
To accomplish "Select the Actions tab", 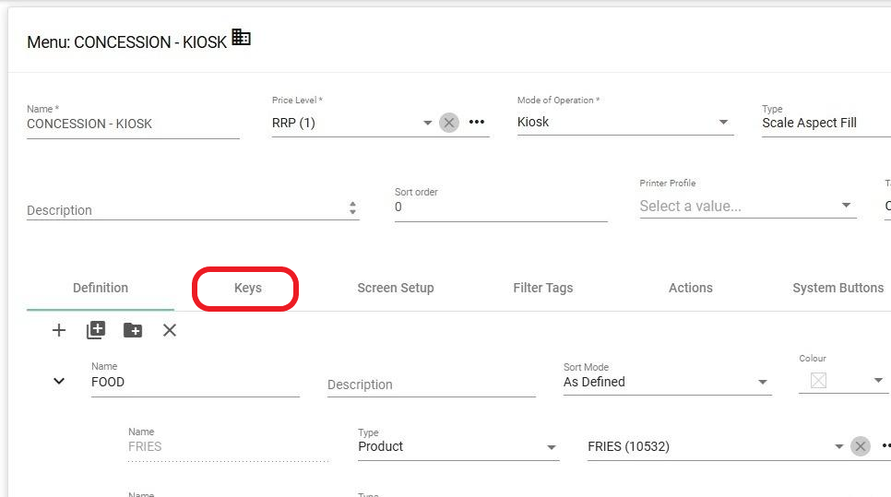I will pos(690,288).
